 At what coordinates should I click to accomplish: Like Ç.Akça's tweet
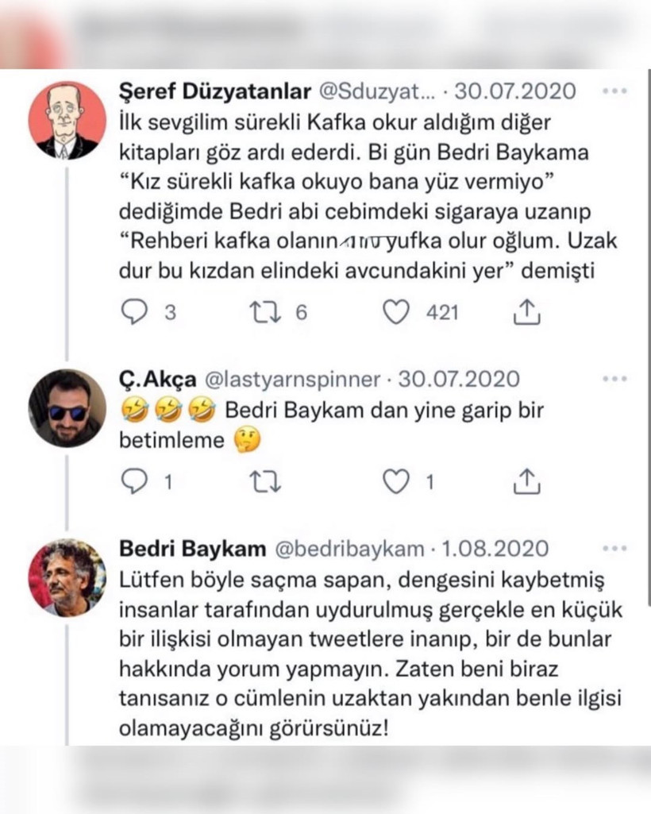click(x=395, y=481)
